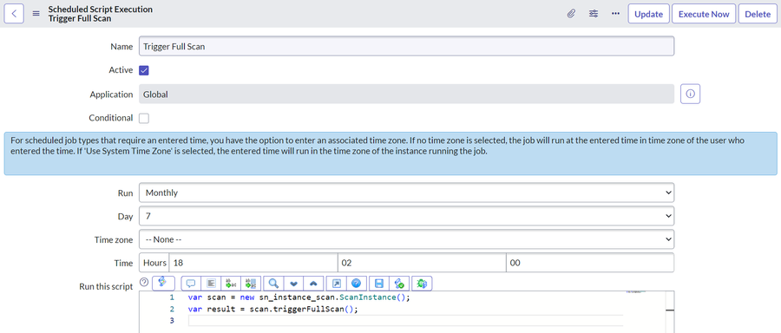Click the Update button

click(648, 14)
